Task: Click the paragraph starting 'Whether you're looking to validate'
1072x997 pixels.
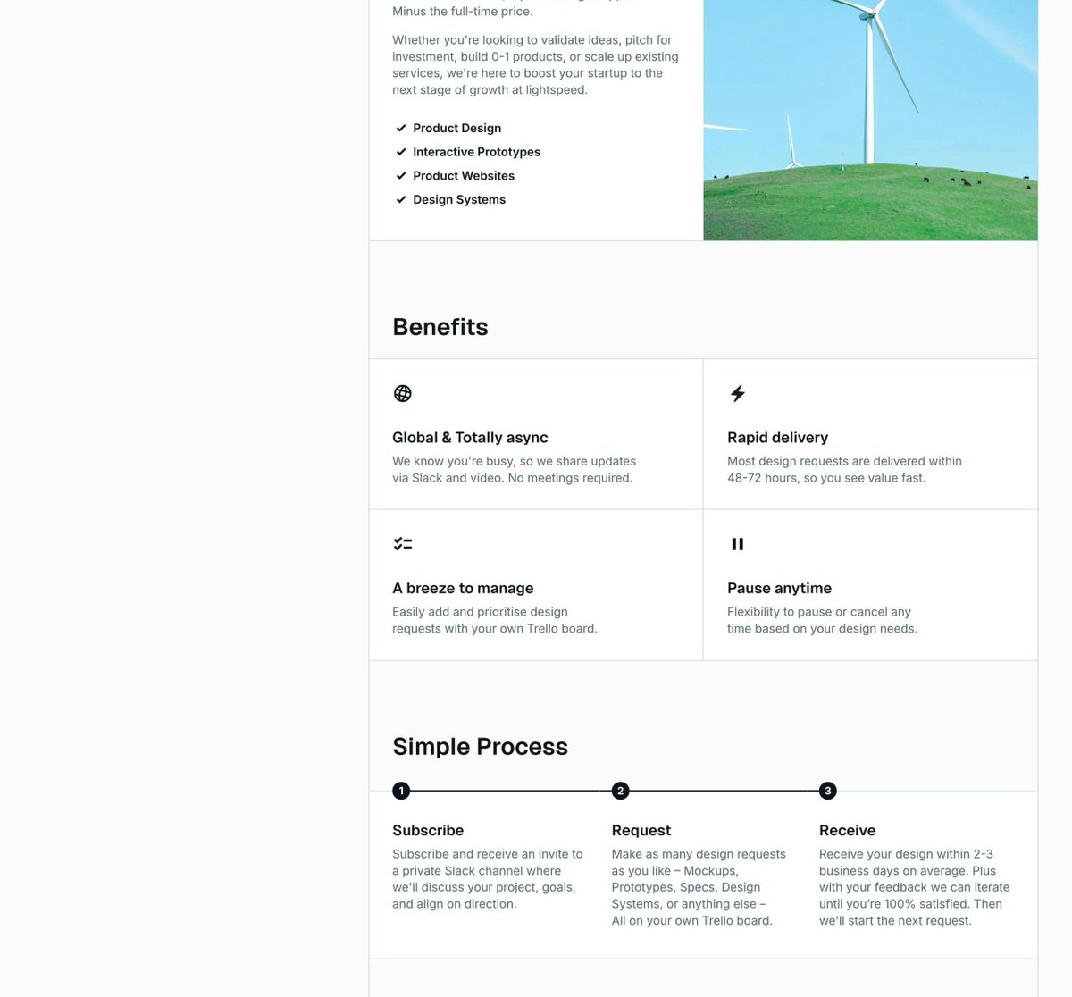Action: tap(535, 64)
